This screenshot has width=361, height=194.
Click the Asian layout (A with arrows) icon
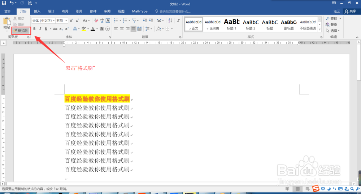coord(159,21)
